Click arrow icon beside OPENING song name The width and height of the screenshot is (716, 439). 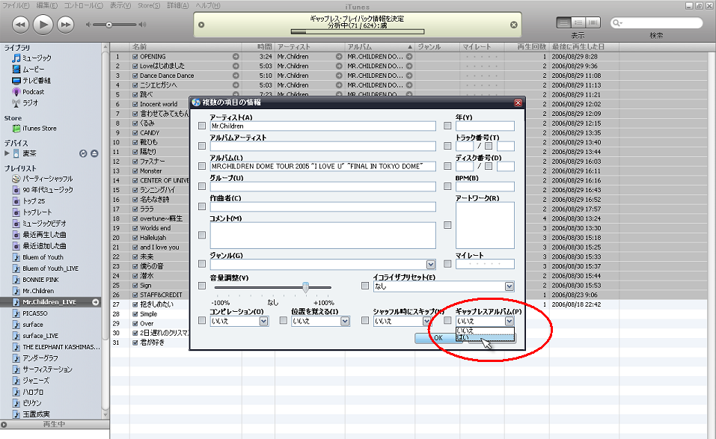click(x=236, y=57)
